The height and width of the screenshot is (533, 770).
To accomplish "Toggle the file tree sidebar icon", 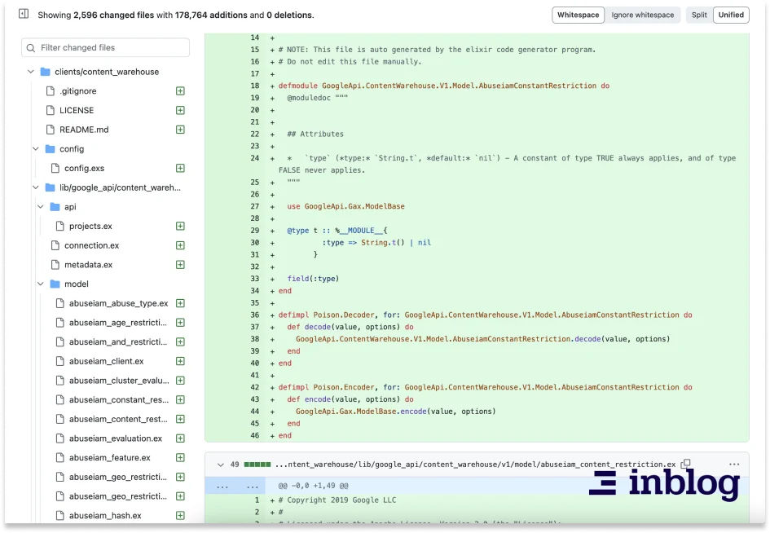I will click(24, 15).
